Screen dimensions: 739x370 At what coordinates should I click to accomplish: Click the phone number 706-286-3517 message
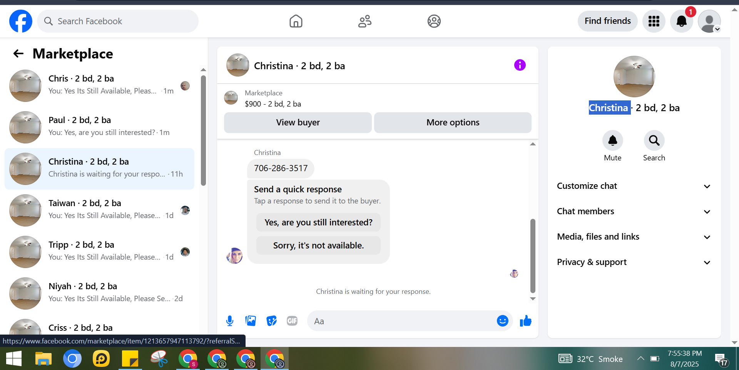click(281, 168)
